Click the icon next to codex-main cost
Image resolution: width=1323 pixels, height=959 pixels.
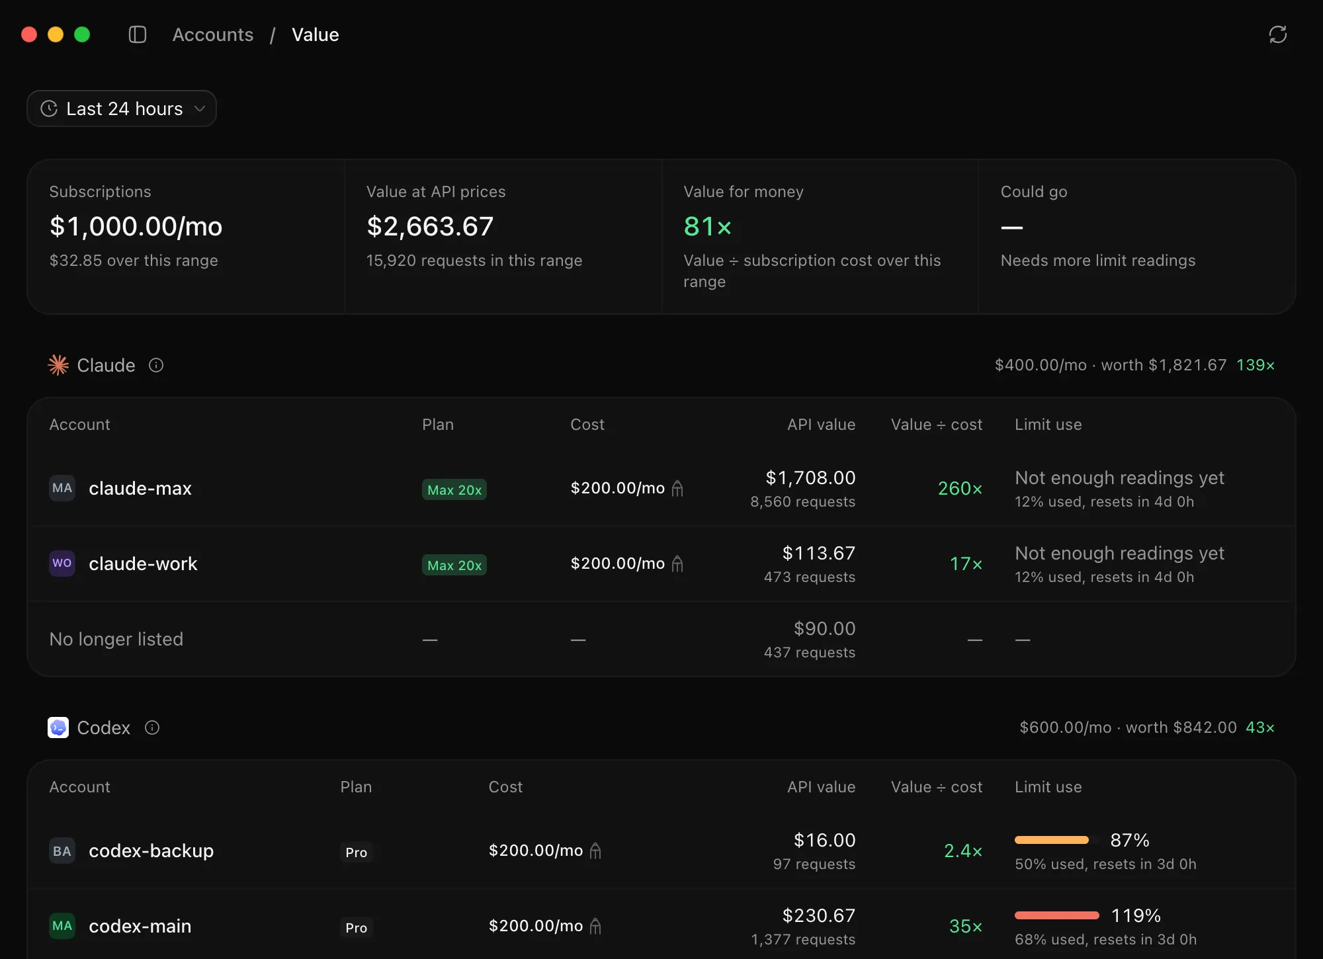595,926
